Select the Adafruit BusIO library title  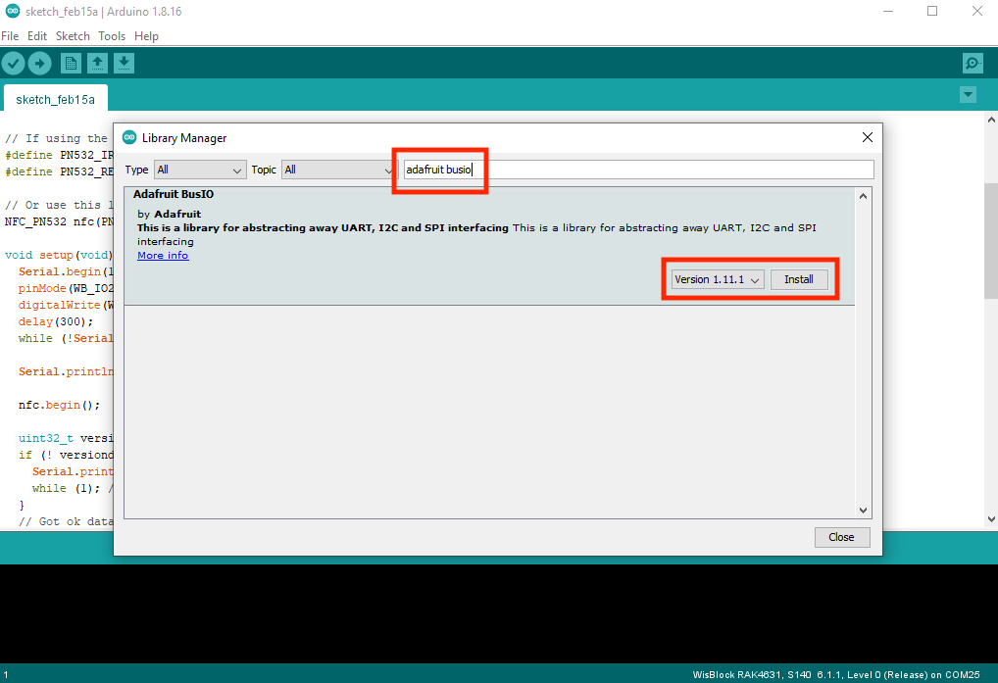pos(174,194)
